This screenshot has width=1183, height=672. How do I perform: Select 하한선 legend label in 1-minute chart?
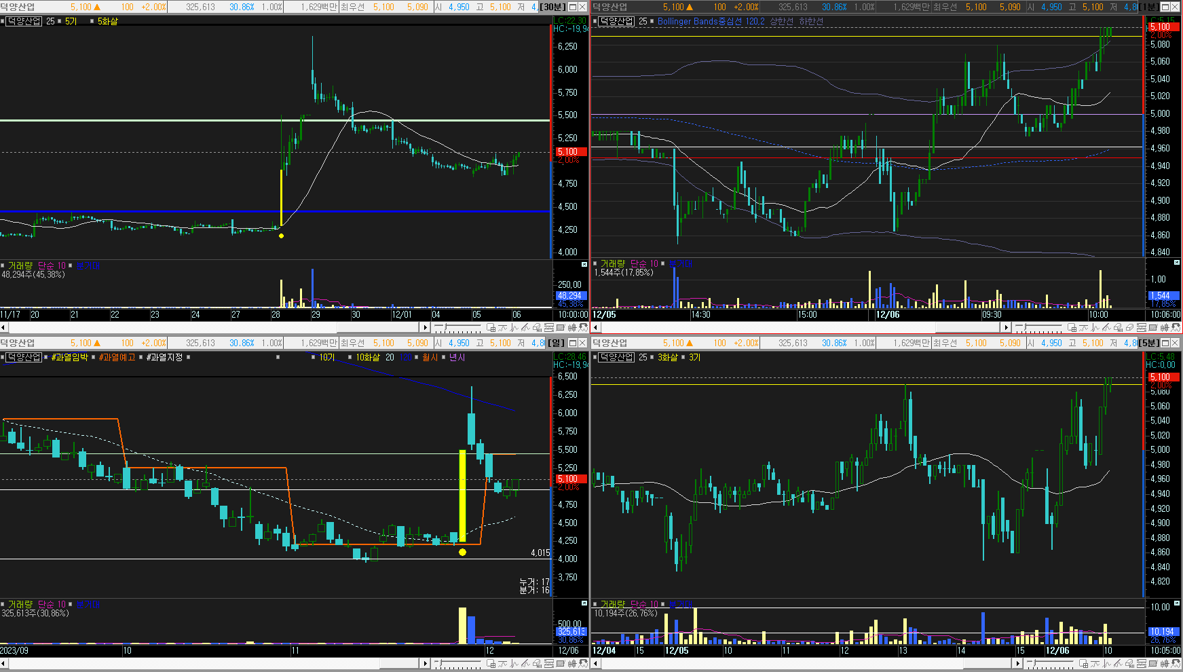coord(811,21)
